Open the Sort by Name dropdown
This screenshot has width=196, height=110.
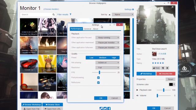click(x=123, y=14)
